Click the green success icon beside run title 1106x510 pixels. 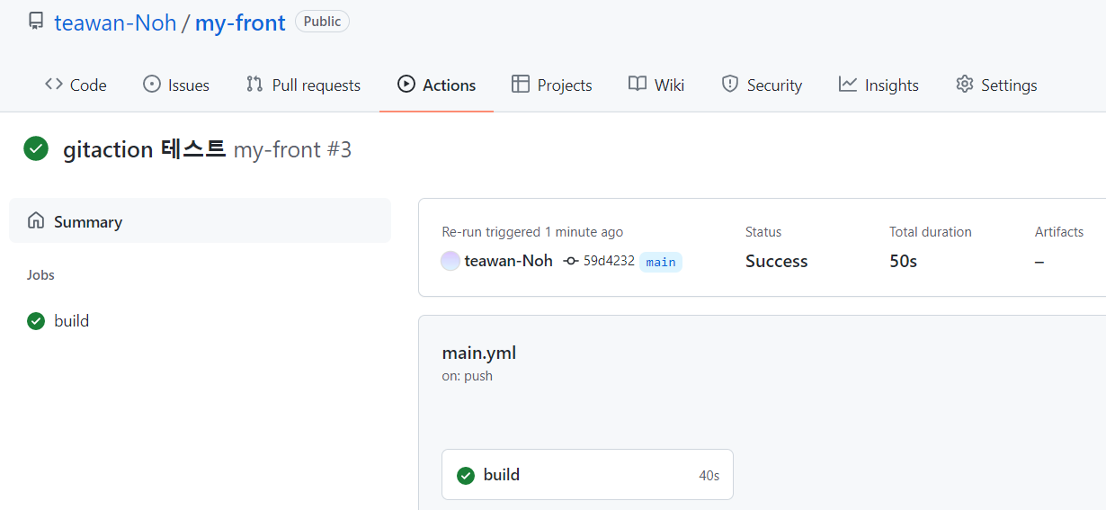click(x=36, y=148)
